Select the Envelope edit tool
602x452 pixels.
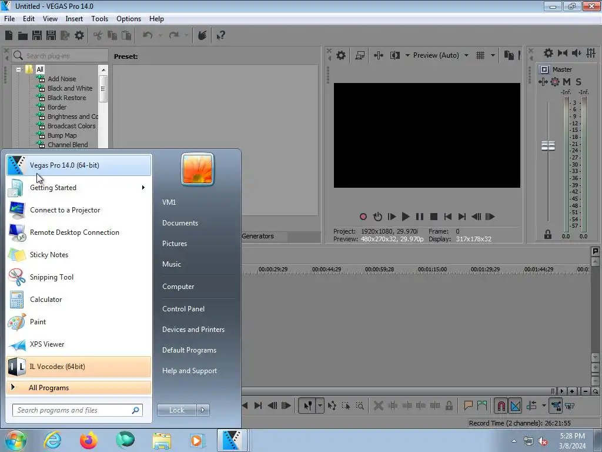coord(332,406)
